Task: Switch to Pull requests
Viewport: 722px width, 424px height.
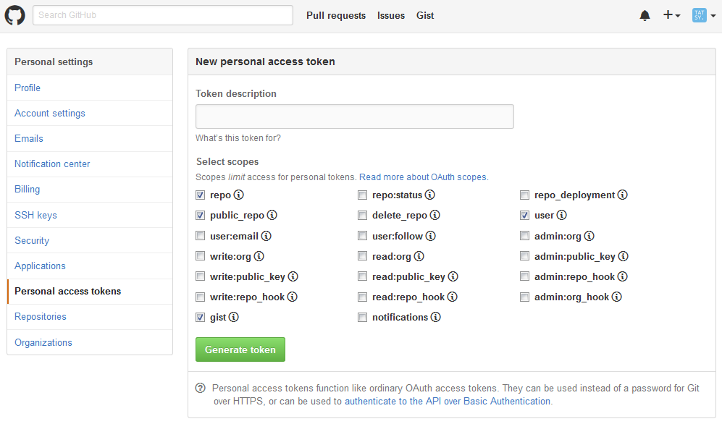Action: (x=335, y=15)
